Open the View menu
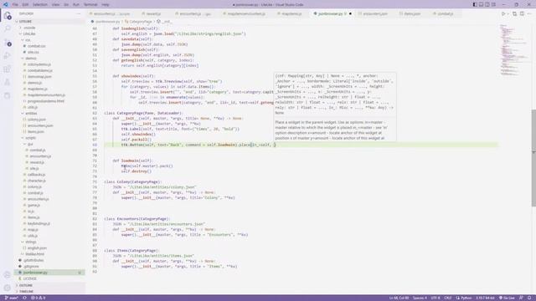The width and height of the screenshot is (536, 301). coord(55,5)
